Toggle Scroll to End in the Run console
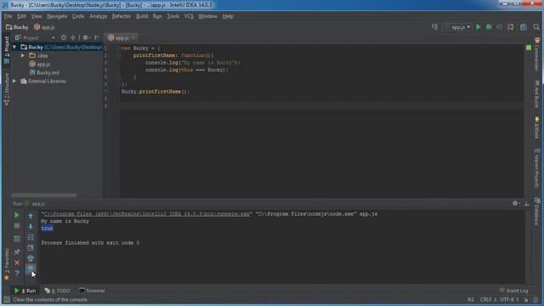 click(31, 247)
